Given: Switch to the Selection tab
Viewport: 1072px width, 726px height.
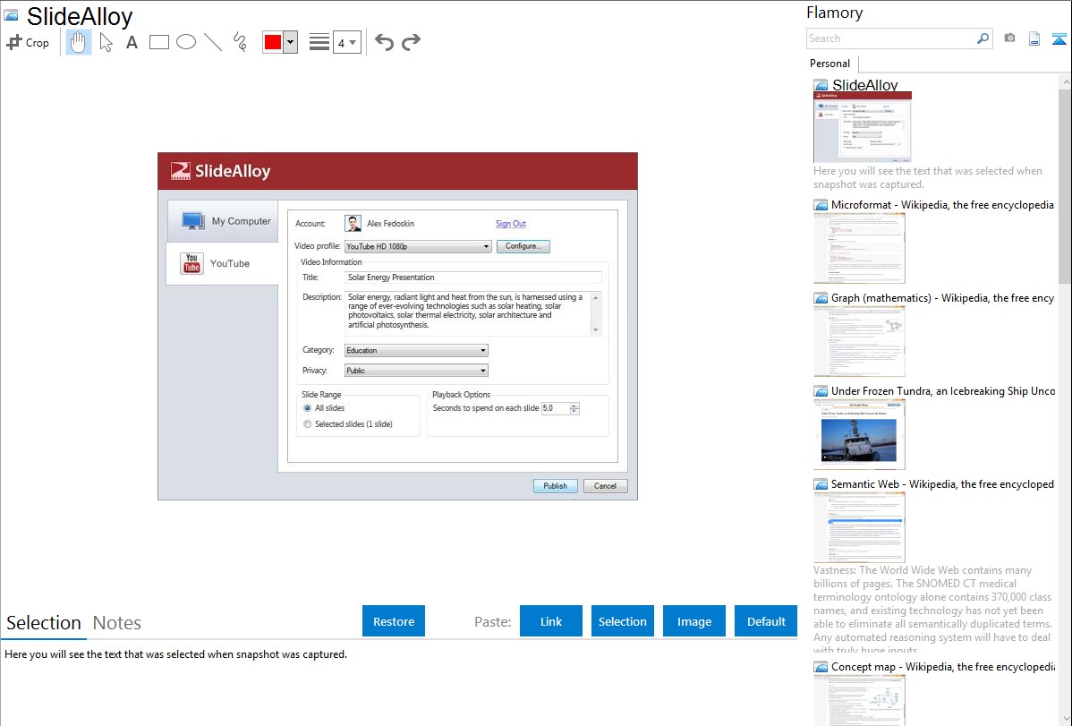Looking at the screenshot, I should (44, 623).
